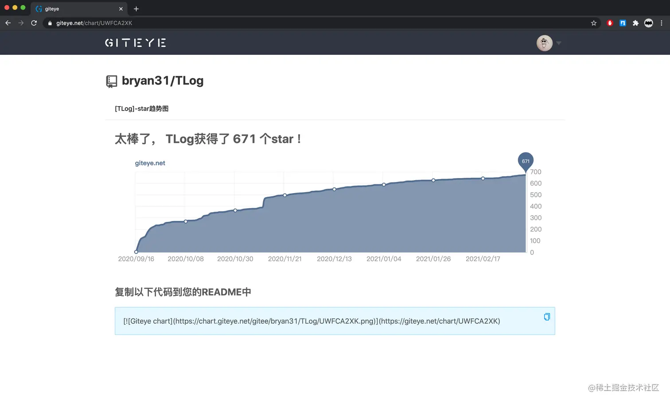Open the bryan31/TLog repository title

click(163, 81)
